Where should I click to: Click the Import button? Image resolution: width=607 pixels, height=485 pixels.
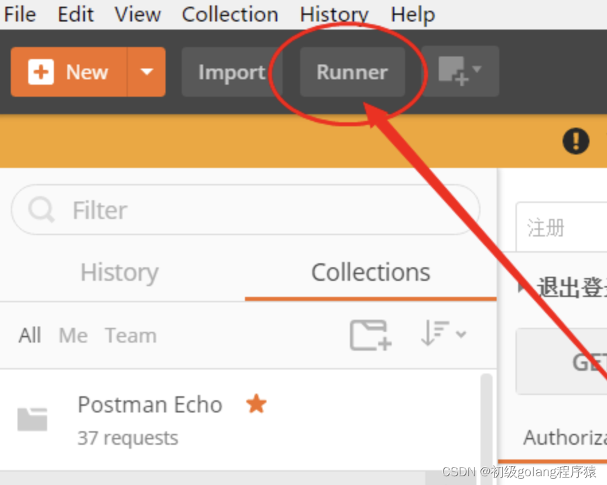tap(230, 72)
